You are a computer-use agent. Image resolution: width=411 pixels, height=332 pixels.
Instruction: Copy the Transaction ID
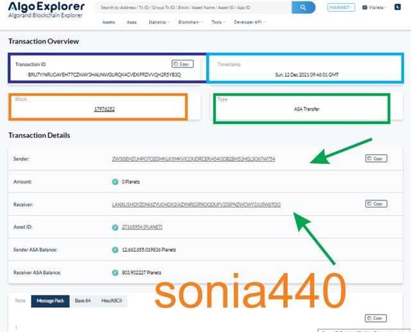tap(182, 64)
